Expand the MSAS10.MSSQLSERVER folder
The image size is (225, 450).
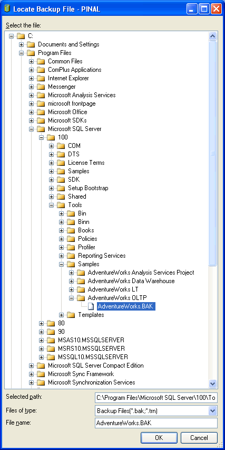(41, 340)
